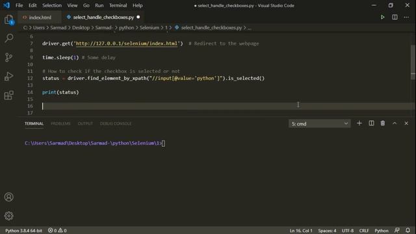Viewport: 416px width, 234px height.
Task: Change indentation via 'Spaces: 4'
Action: pos(327,231)
